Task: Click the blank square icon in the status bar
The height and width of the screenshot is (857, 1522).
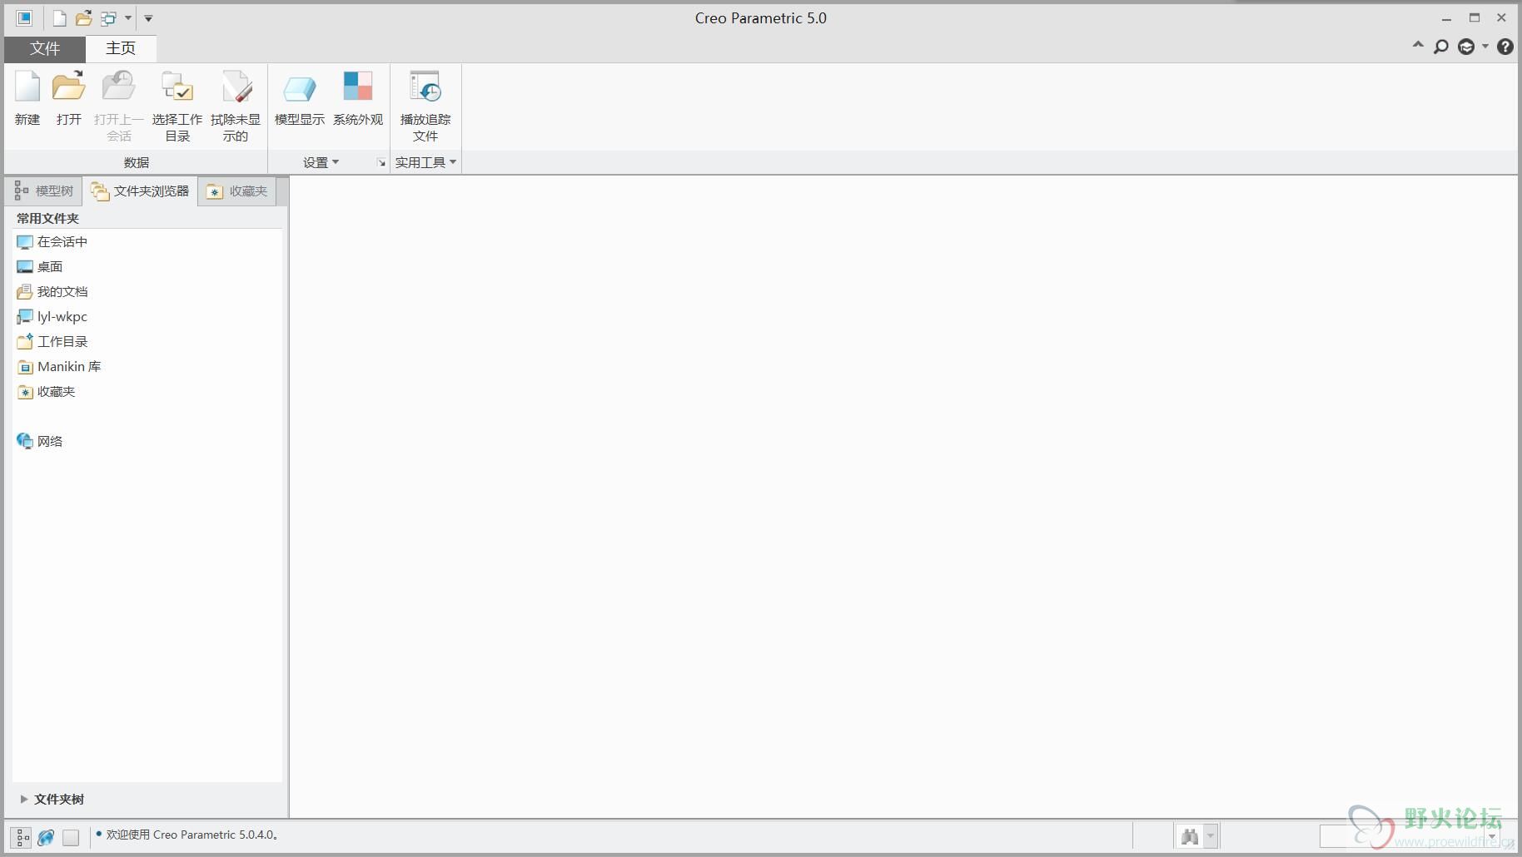Action: click(x=71, y=837)
